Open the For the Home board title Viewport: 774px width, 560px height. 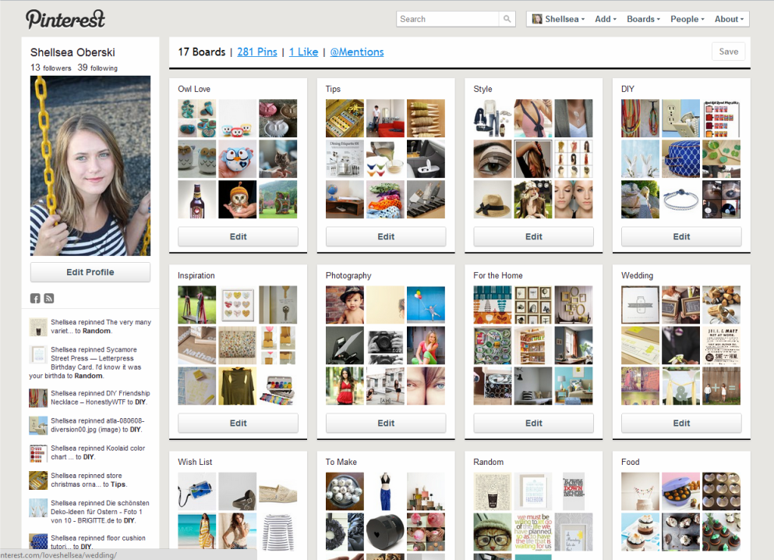pos(497,275)
